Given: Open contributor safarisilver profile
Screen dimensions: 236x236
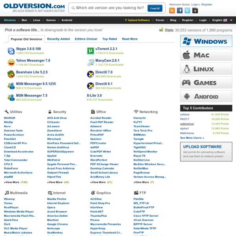Looking at the screenshot, I should (187, 124).
